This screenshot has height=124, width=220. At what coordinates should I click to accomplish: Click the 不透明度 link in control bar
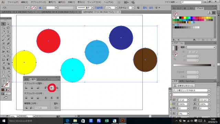[x=99, y=8]
